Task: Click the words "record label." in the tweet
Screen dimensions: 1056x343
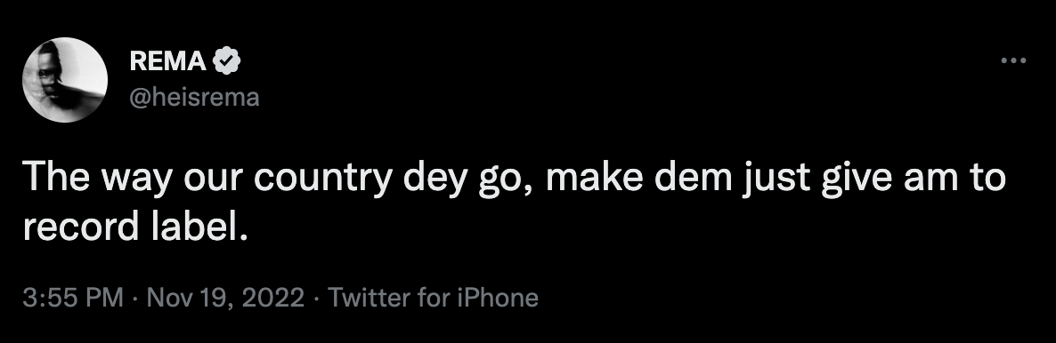Action: click(136, 228)
